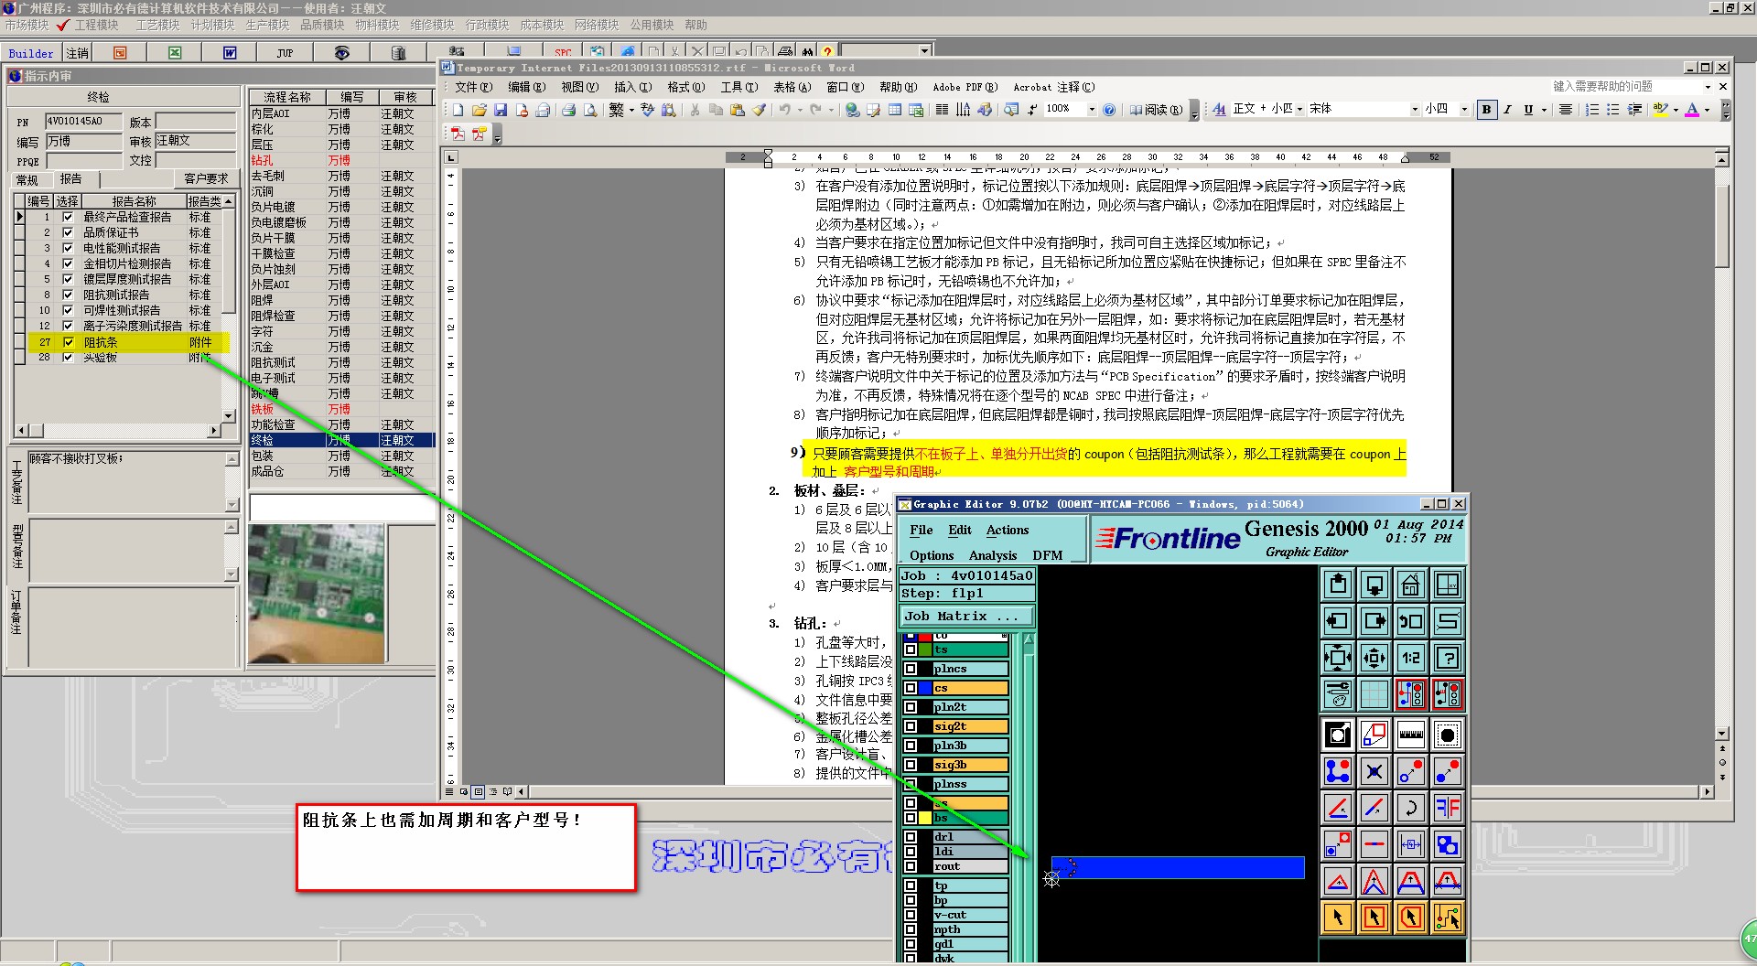Screen dimensions: 1757x966
Task: Open the underline style dropdown arrow
Action: coord(1544,110)
